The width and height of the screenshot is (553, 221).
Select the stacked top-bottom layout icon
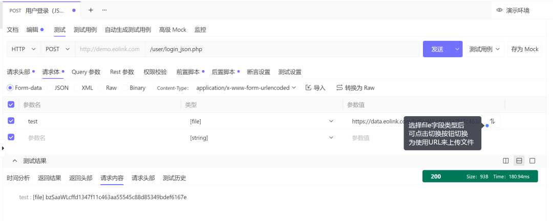(x=519, y=161)
